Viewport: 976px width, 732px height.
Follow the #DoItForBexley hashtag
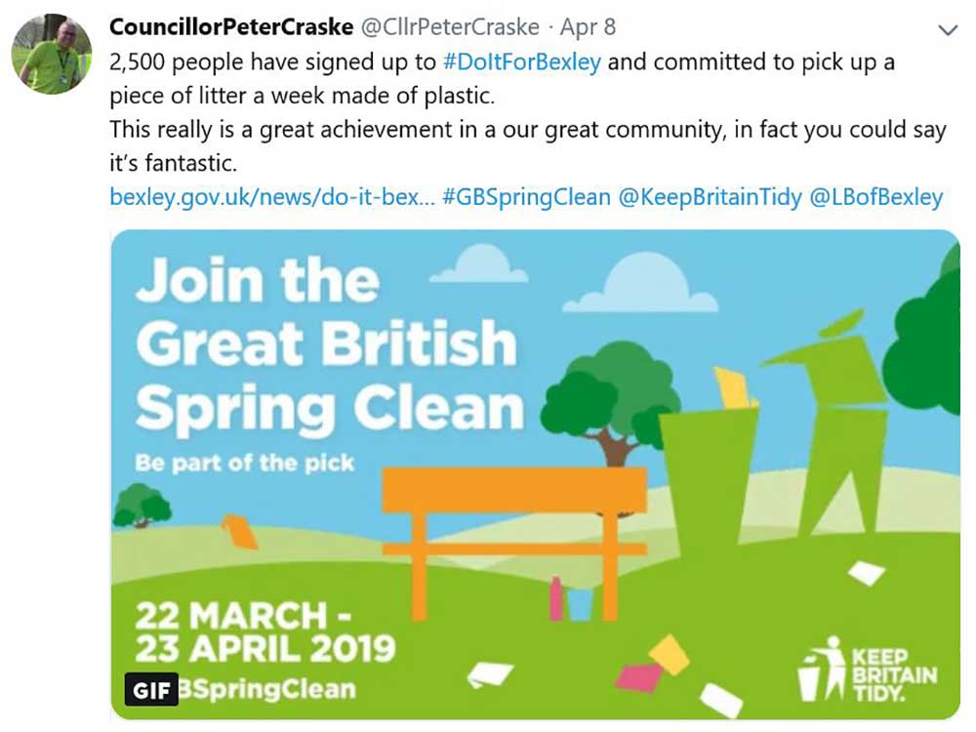click(521, 62)
